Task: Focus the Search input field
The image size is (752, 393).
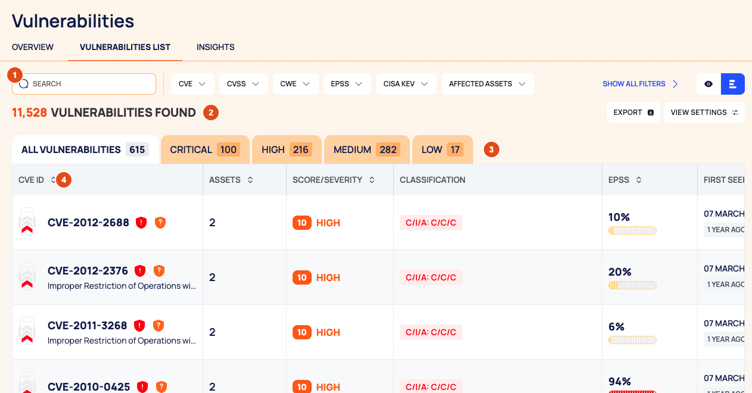Action: 84,84
